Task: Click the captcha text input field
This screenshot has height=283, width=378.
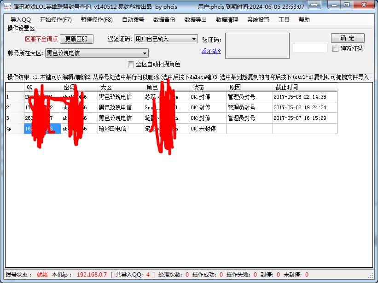Action: (310, 48)
